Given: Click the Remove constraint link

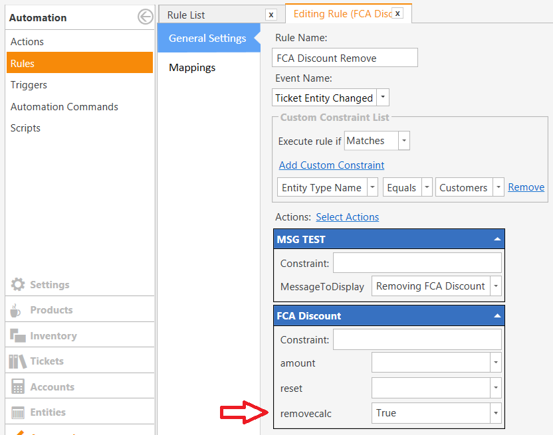Looking at the screenshot, I should pos(526,187).
